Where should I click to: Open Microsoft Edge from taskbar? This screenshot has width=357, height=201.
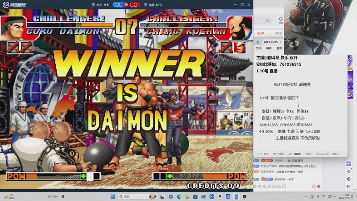click(179, 197)
